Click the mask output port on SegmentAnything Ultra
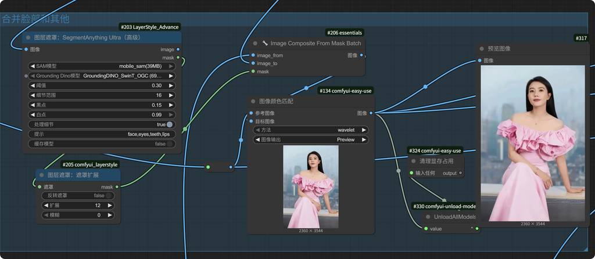Screen dimensions: 595x259 click(177, 58)
